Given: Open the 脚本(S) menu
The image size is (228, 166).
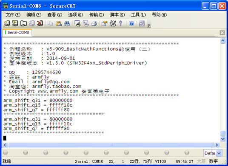Looking at the screenshot, I should [x=117, y=15].
